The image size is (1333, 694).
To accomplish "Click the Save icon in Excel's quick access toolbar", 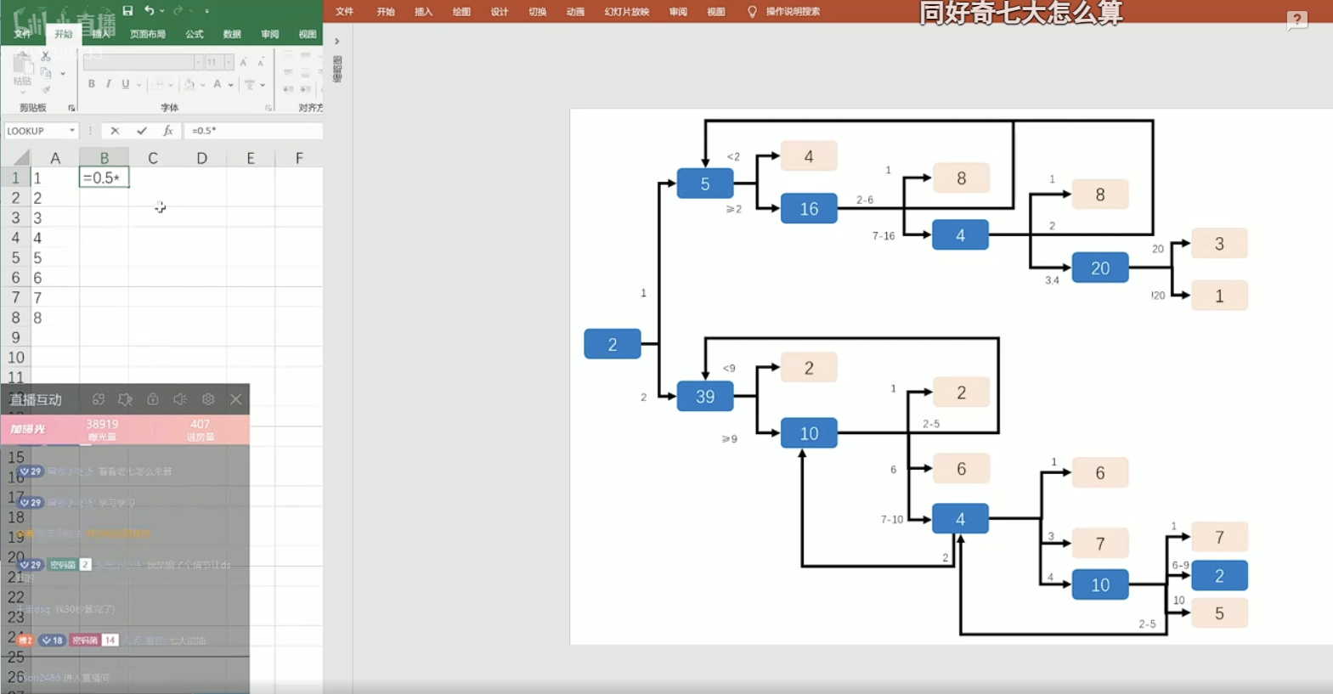I will pos(127,11).
